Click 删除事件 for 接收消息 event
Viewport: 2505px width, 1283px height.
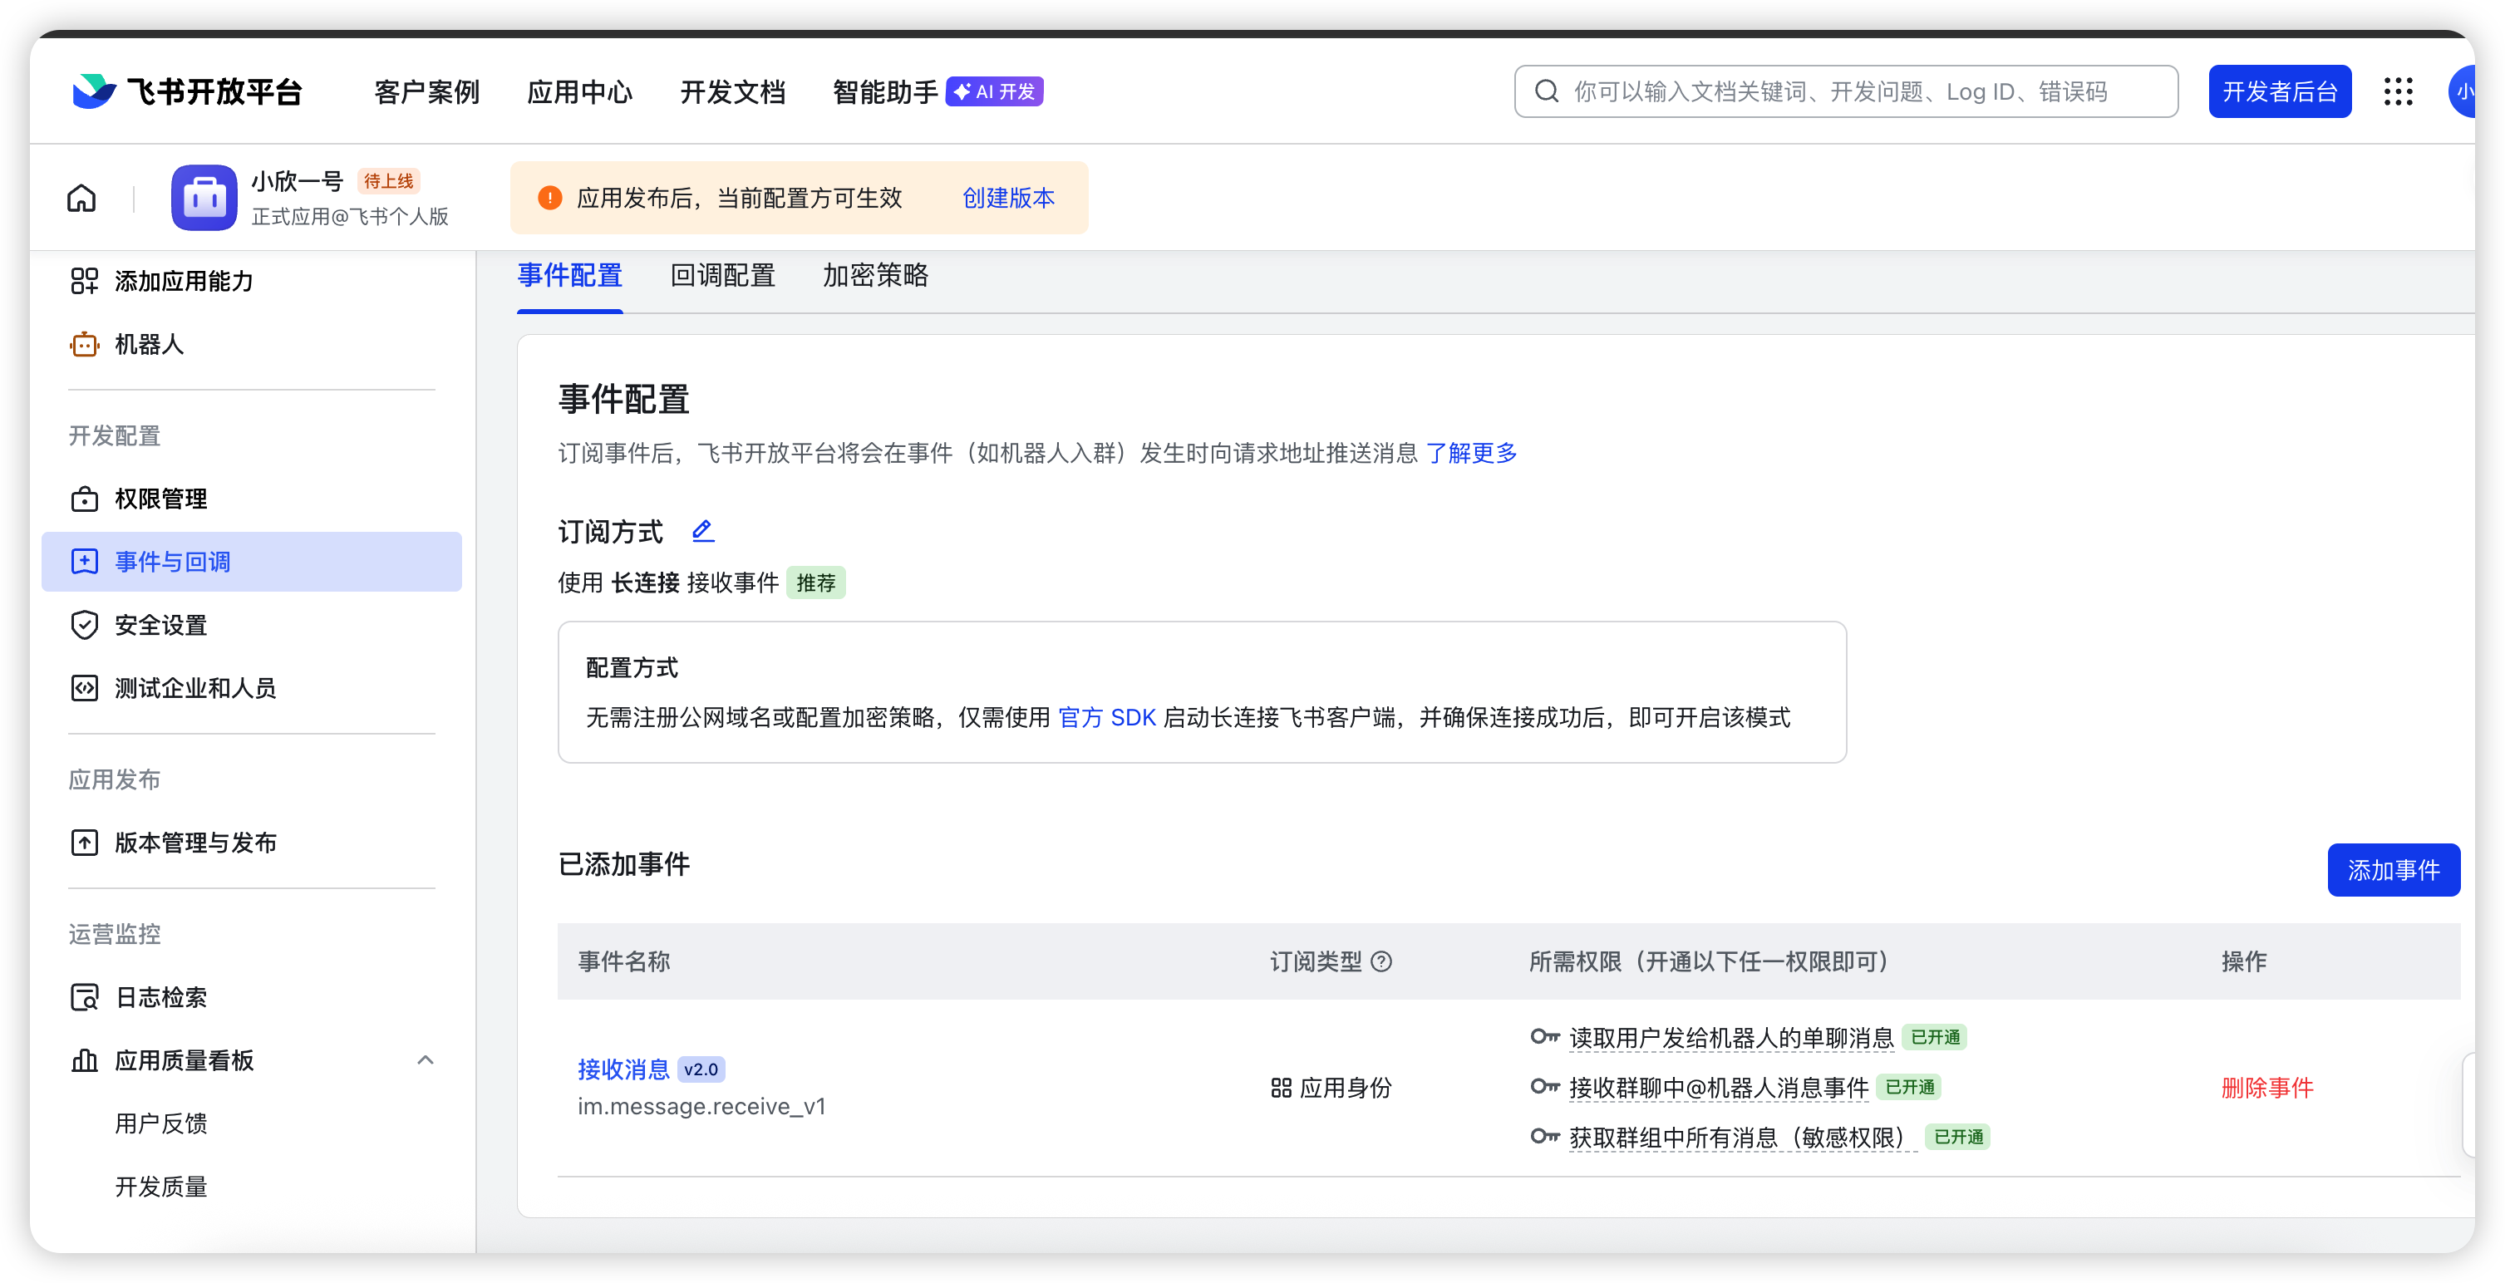(2266, 1088)
